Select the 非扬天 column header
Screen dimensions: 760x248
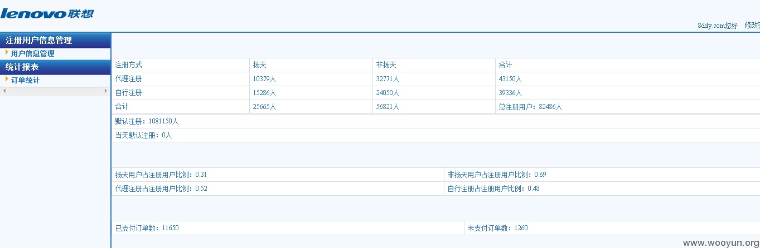click(x=434, y=65)
